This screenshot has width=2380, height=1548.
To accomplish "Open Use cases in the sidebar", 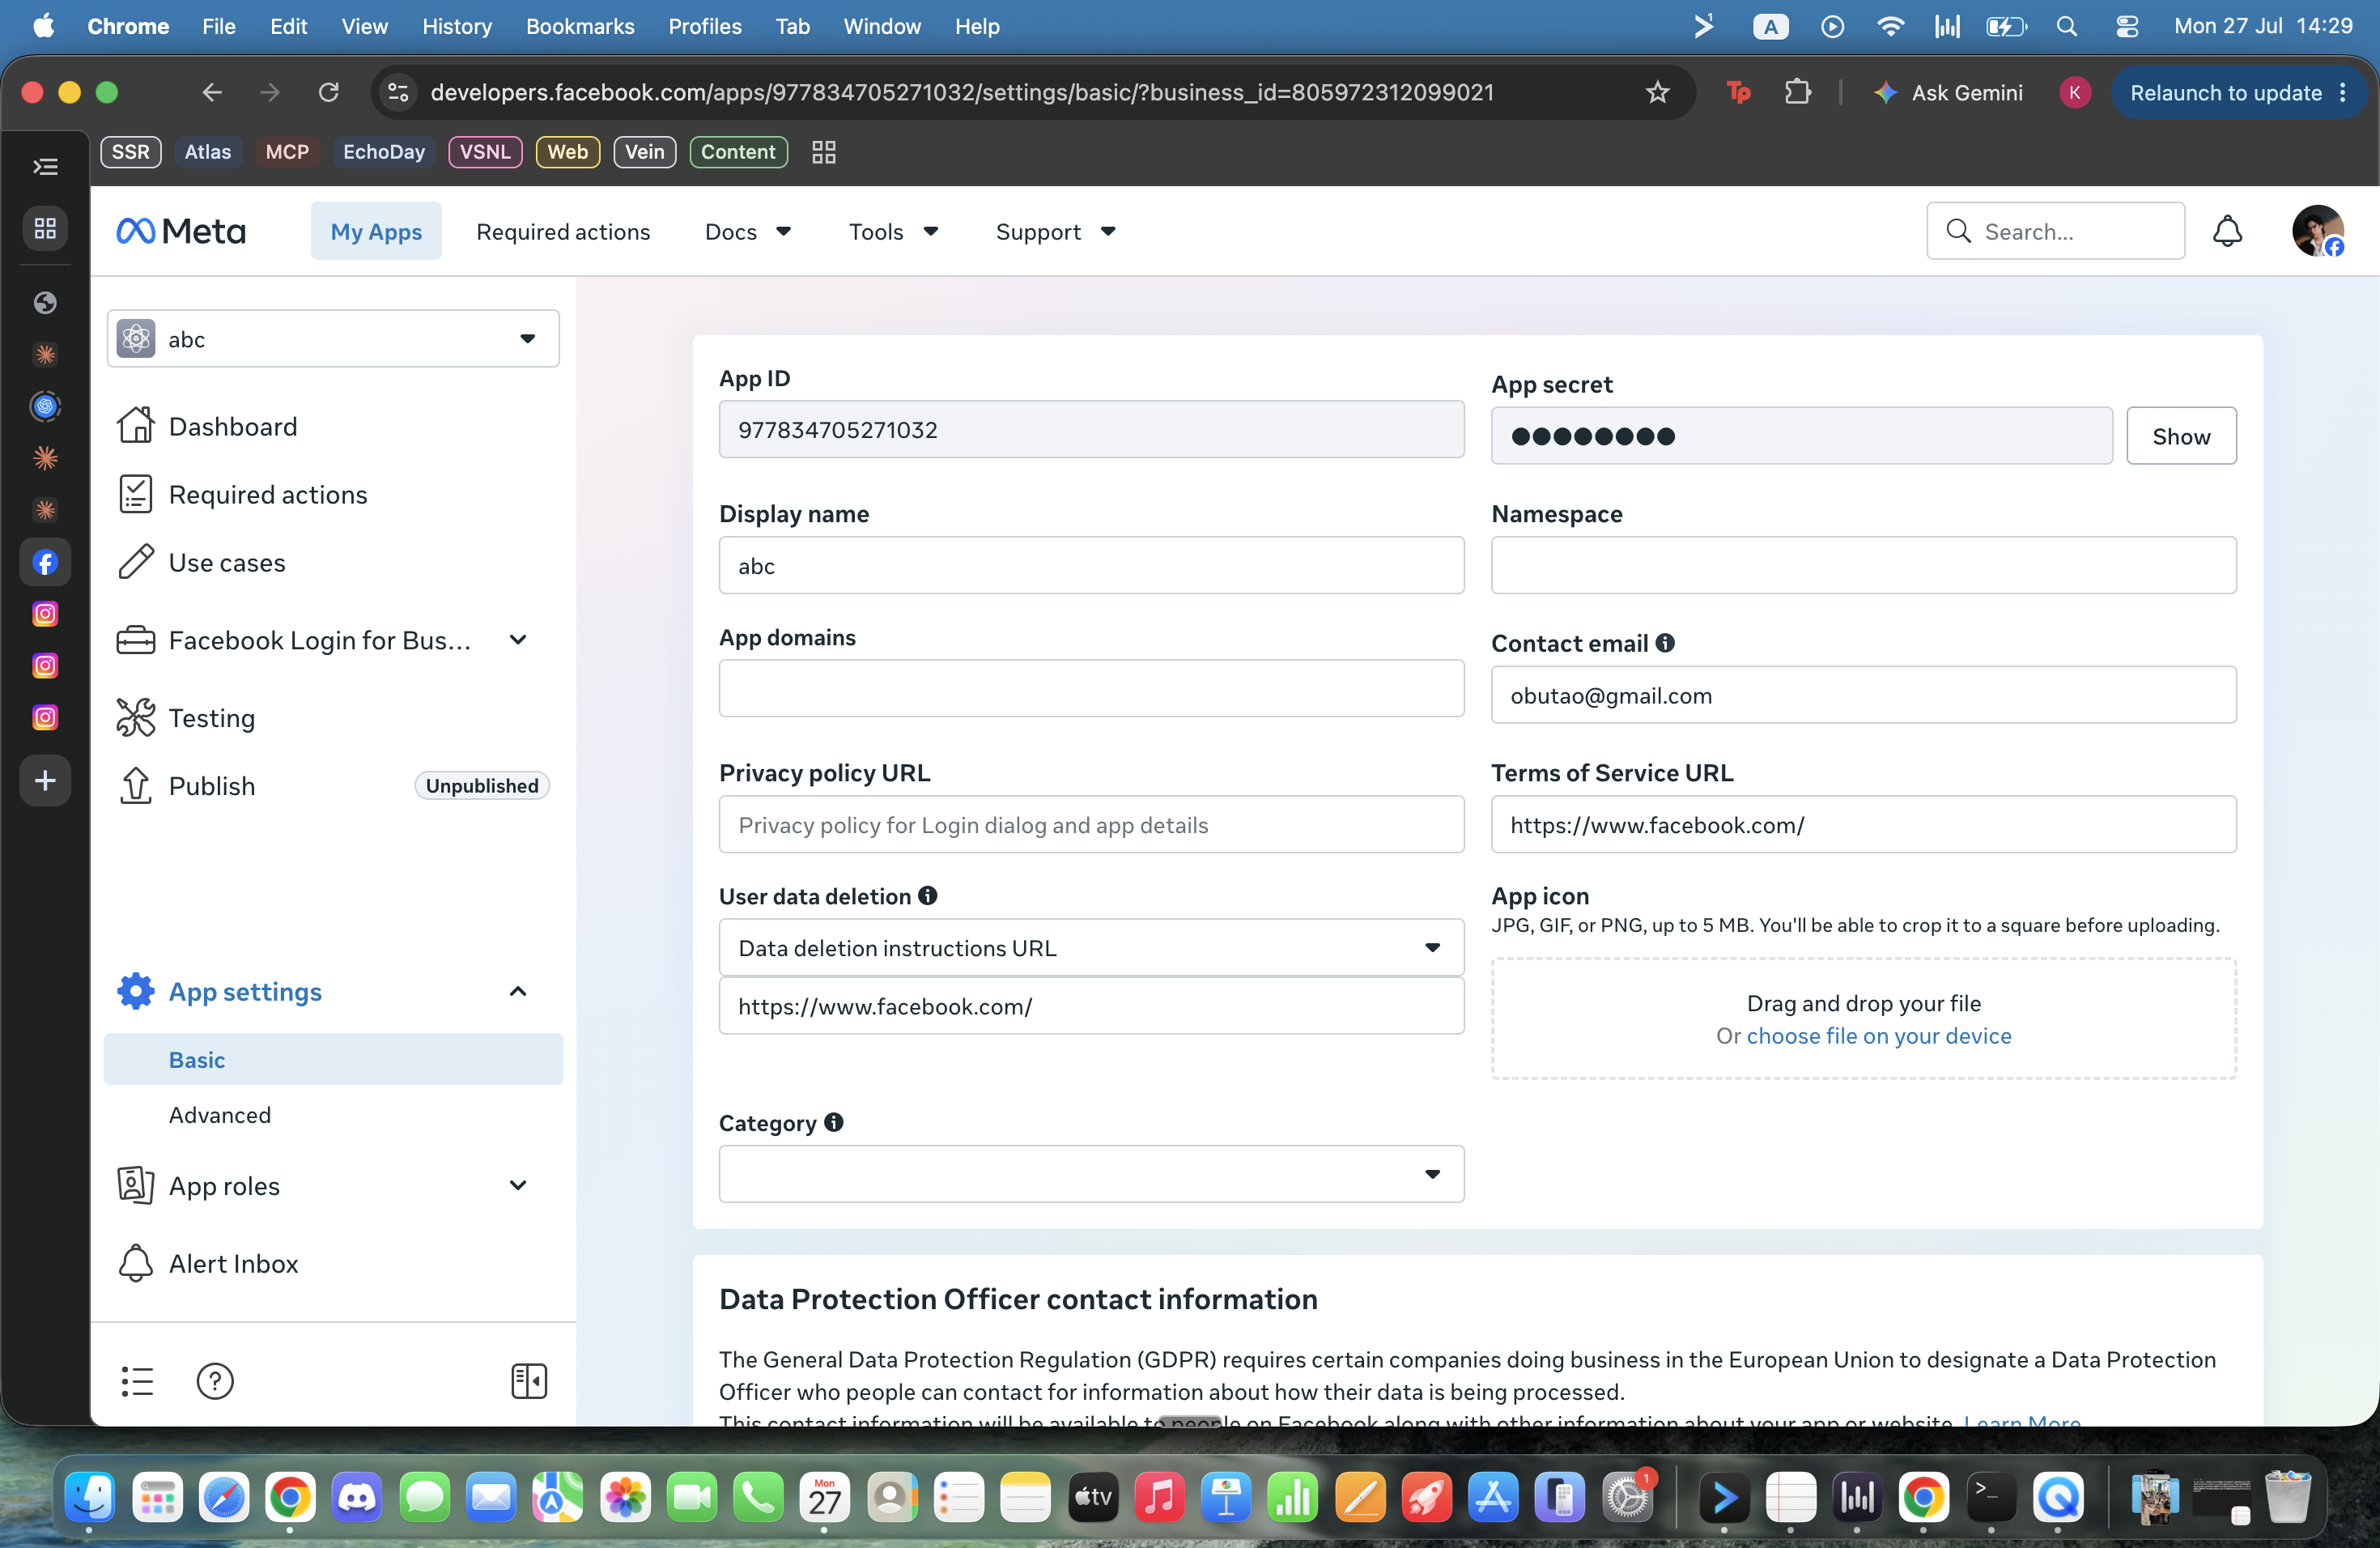I will pos(334,562).
